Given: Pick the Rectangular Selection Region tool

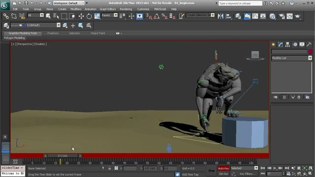Looking at the screenshot, I should pos(64,16).
